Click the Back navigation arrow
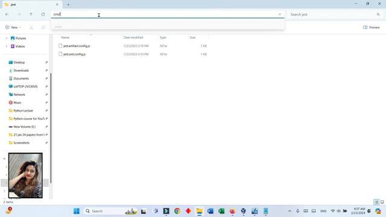This screenshot has width=386, height=217. pos(7,14)
